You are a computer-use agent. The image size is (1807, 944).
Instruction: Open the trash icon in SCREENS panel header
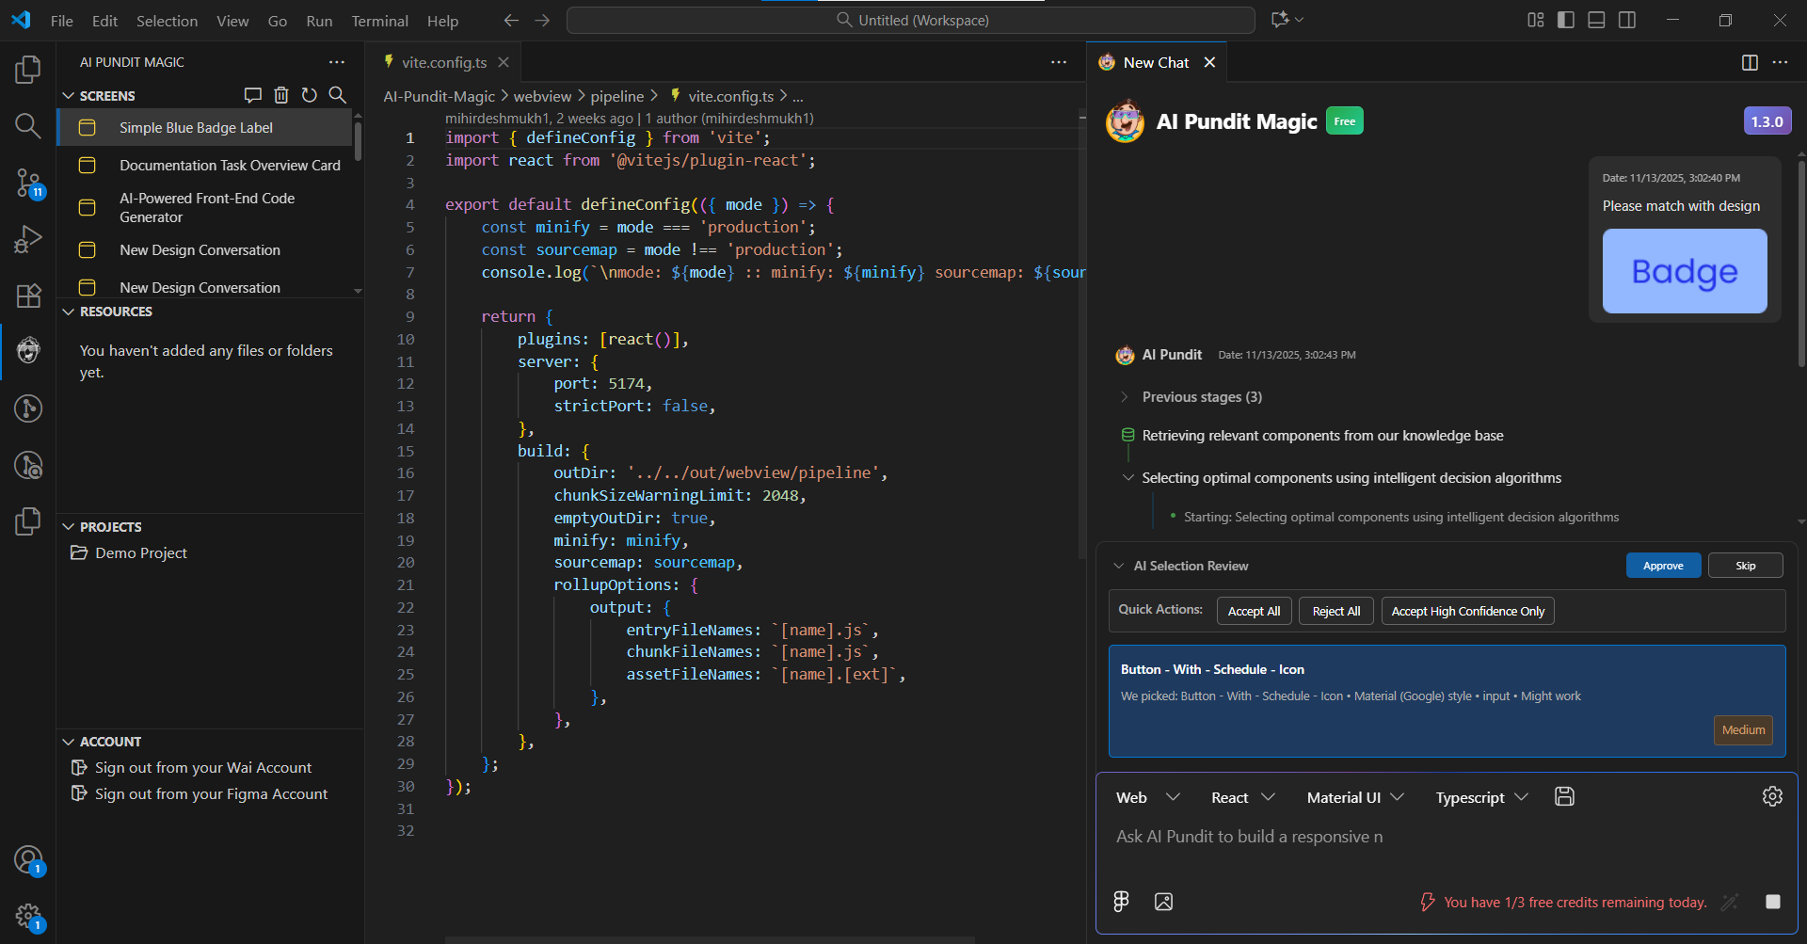coord(281,94)
